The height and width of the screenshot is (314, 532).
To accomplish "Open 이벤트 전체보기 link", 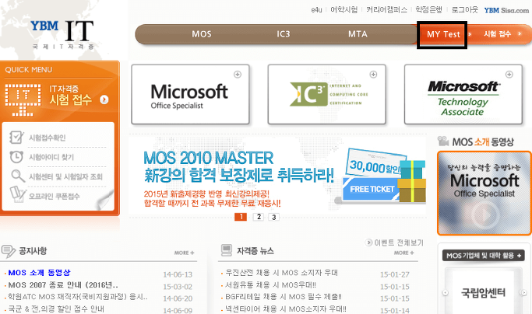I will coord(399,242).
